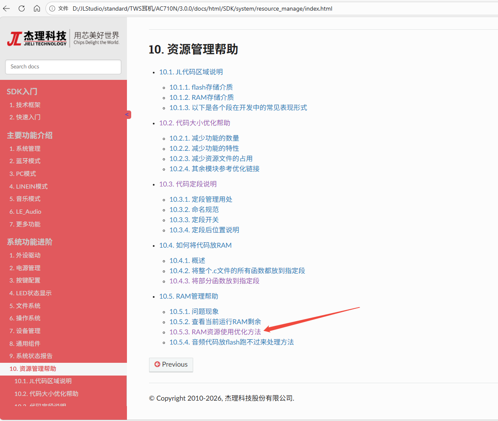Open the 10.4.3. 将部分函数放到指定段 link
The image size is (498, 421).
pyautogui.click(x=214, y=281)
